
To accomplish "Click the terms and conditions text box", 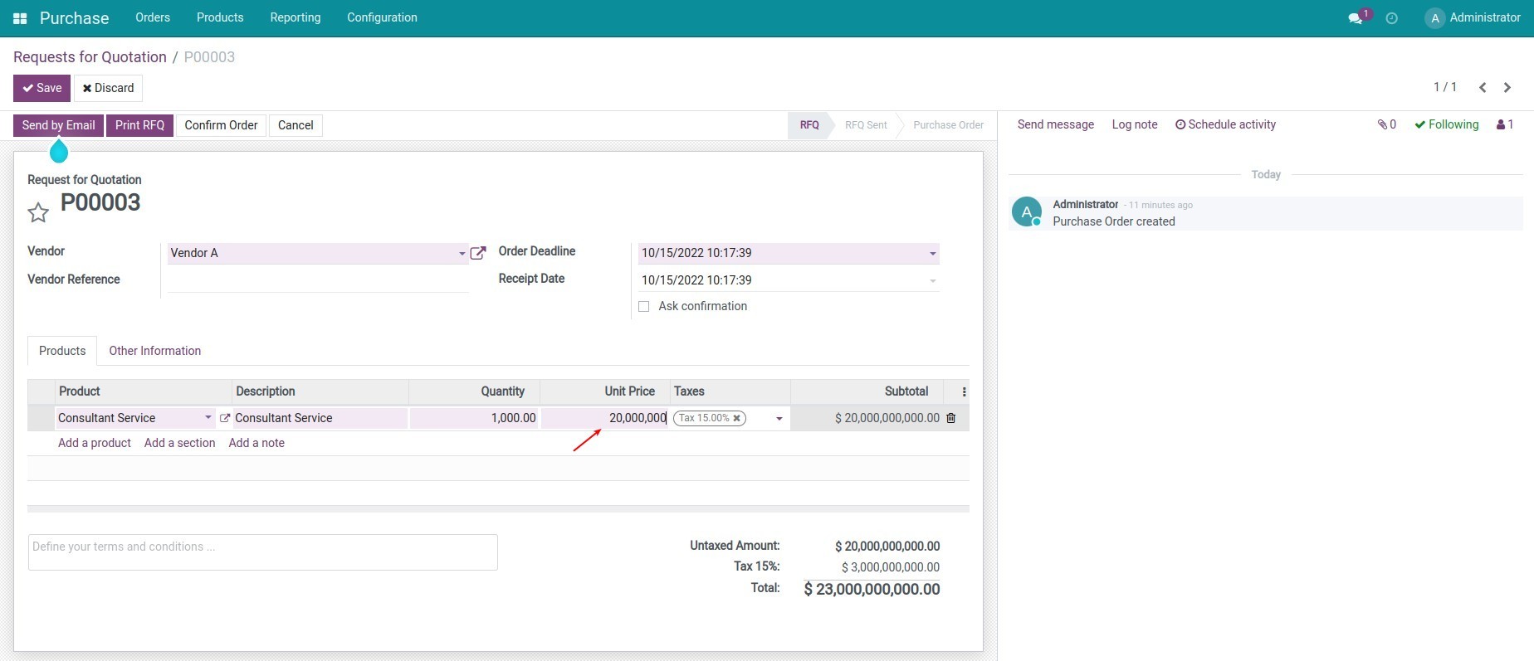I will [262, 552].
